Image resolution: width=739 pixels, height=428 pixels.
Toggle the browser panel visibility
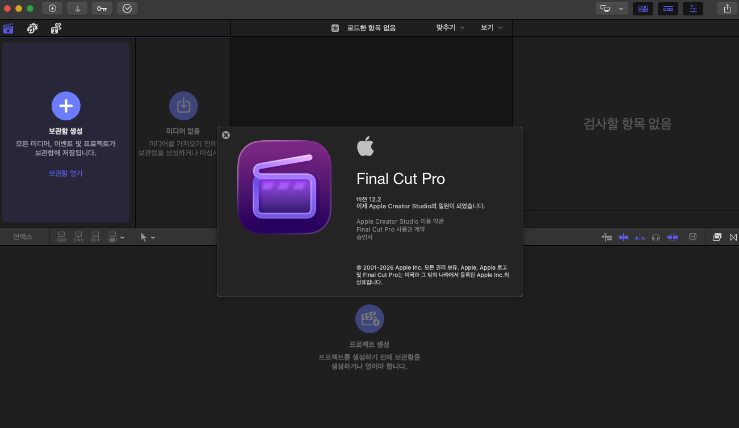coord(643,9)
